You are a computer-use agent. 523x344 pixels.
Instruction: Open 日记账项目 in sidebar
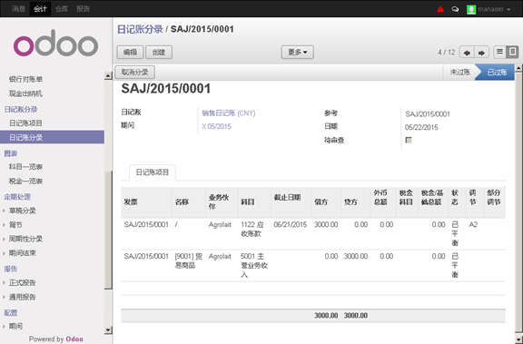tap(25, 123)
